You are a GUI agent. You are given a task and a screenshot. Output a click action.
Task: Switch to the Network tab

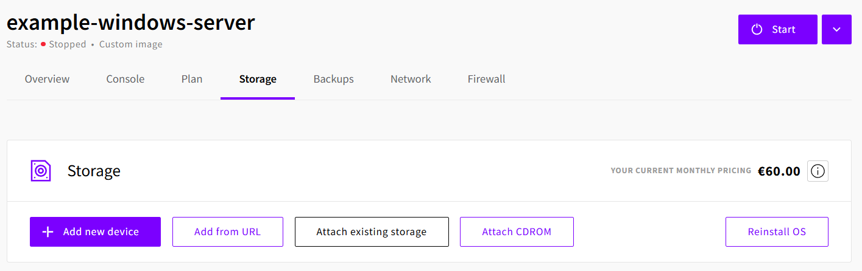point(411,79)
